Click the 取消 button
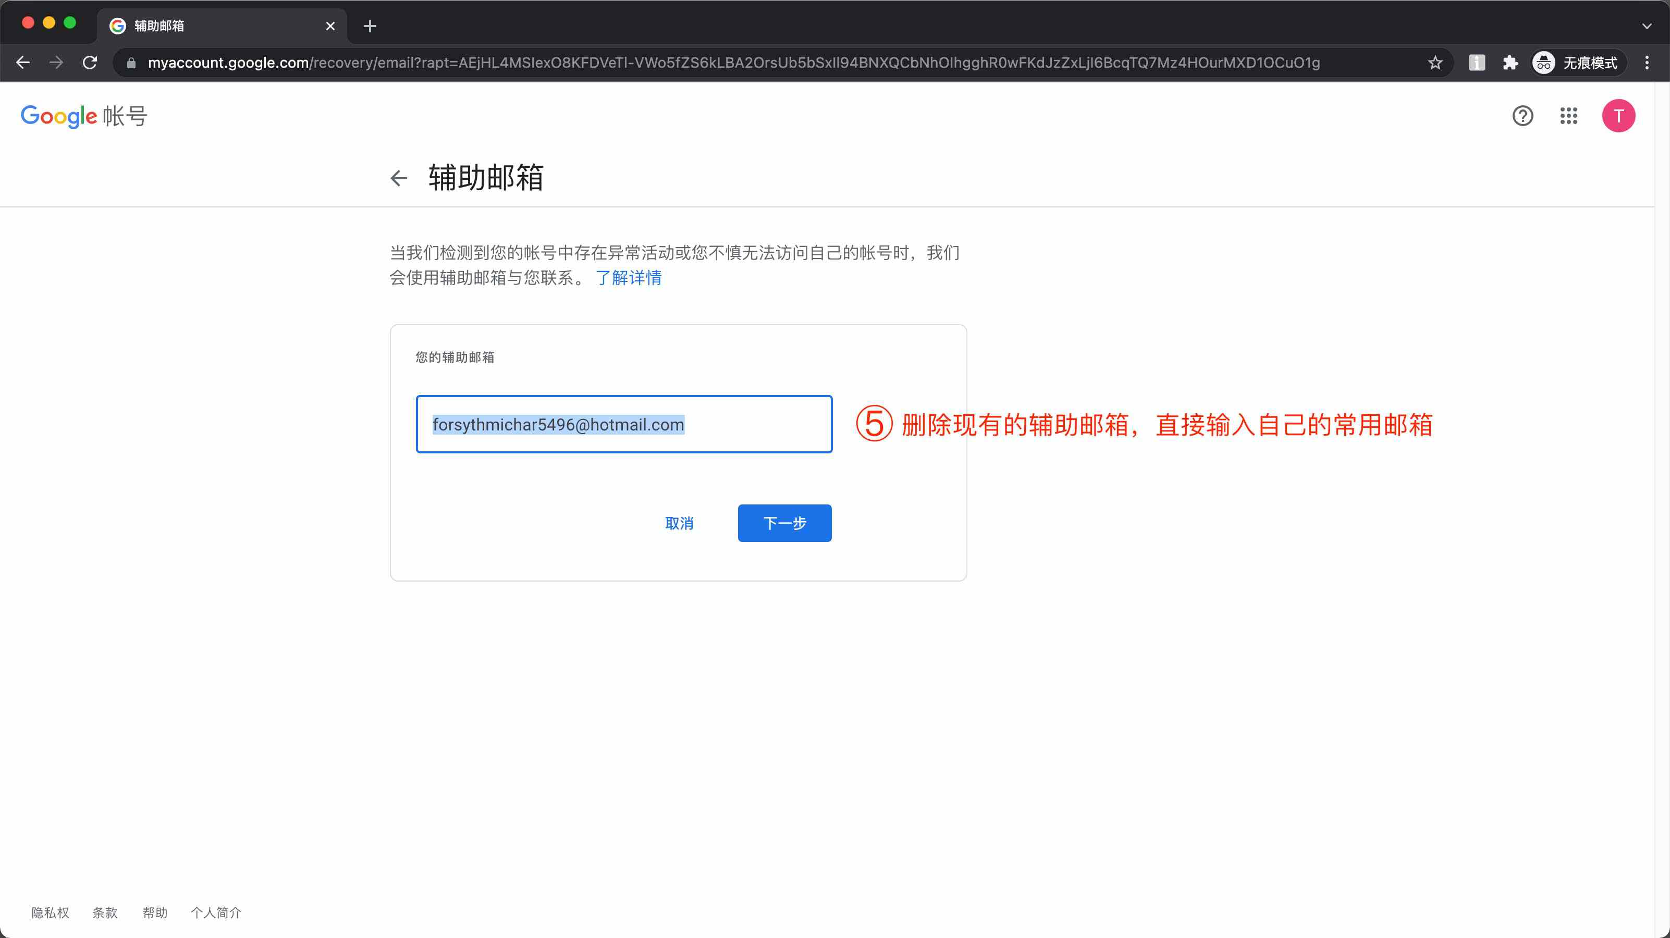The image size is (1670, 938). (x=680, y=523)
